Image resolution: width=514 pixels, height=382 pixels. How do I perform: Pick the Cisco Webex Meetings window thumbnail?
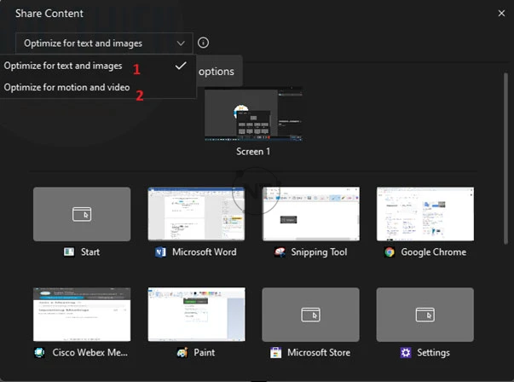(82, 314)
